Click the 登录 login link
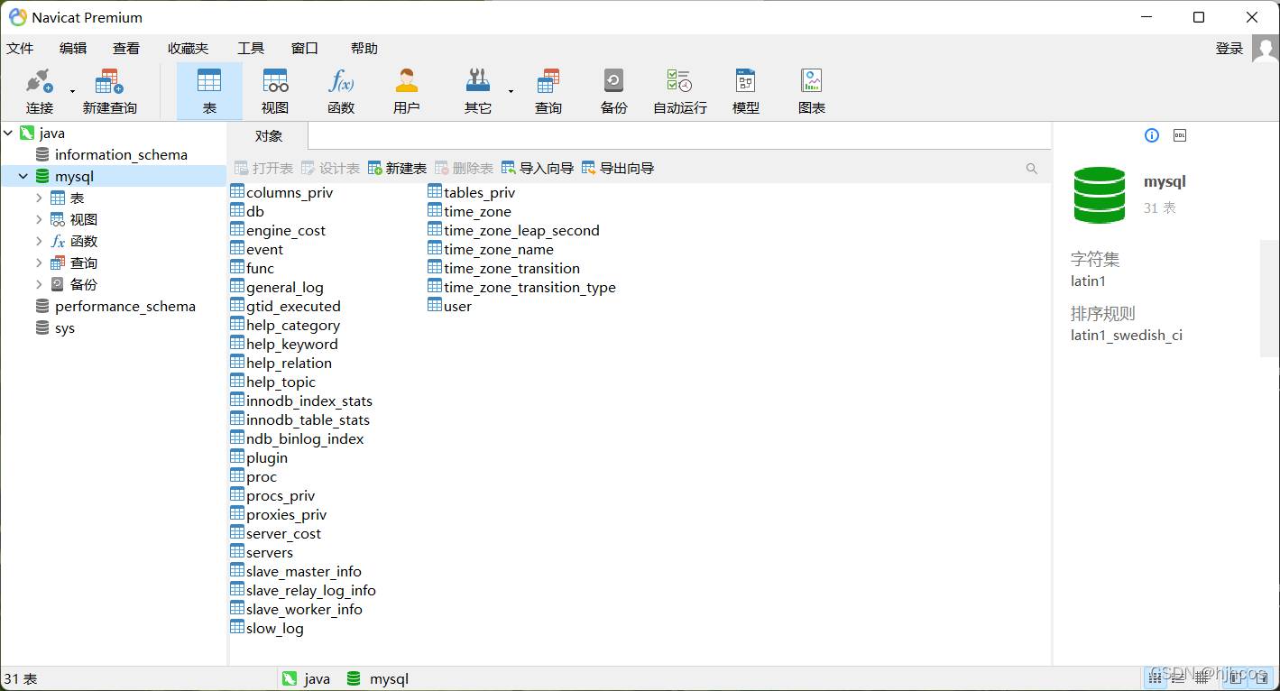 coord(1229,49)
